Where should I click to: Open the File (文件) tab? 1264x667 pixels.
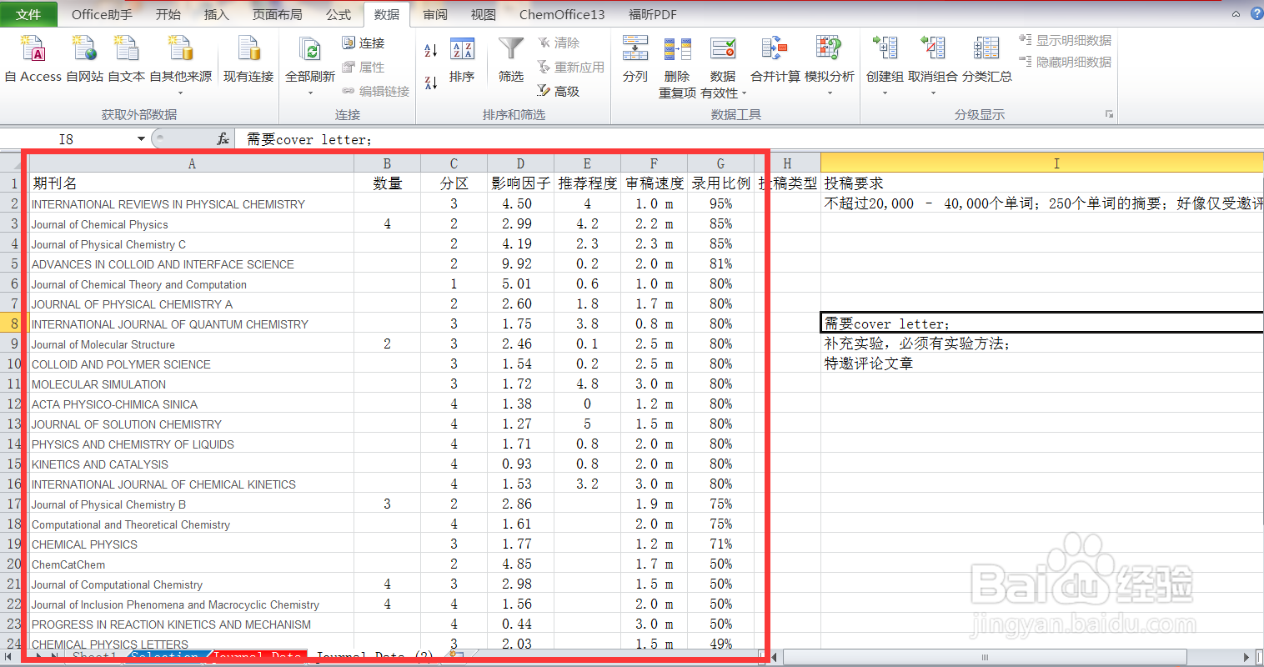point(29,14)
